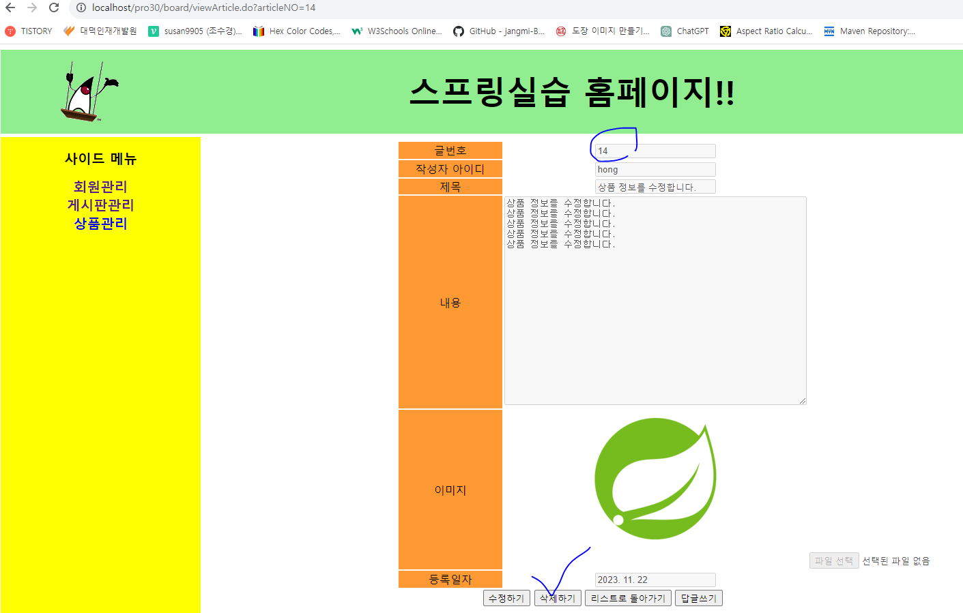Click the Duke mascot logo image

[x=89, y=92]
